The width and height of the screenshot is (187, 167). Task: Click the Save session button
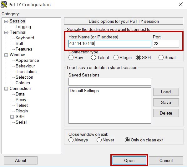click(166, 102)
